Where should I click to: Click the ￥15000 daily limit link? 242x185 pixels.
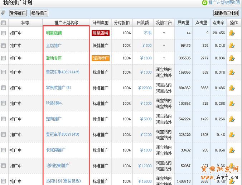[x=145, y=181]
